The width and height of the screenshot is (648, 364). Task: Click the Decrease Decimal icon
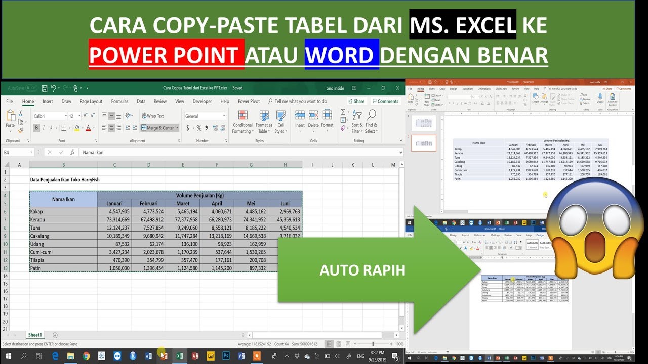[x=222, y=128]
